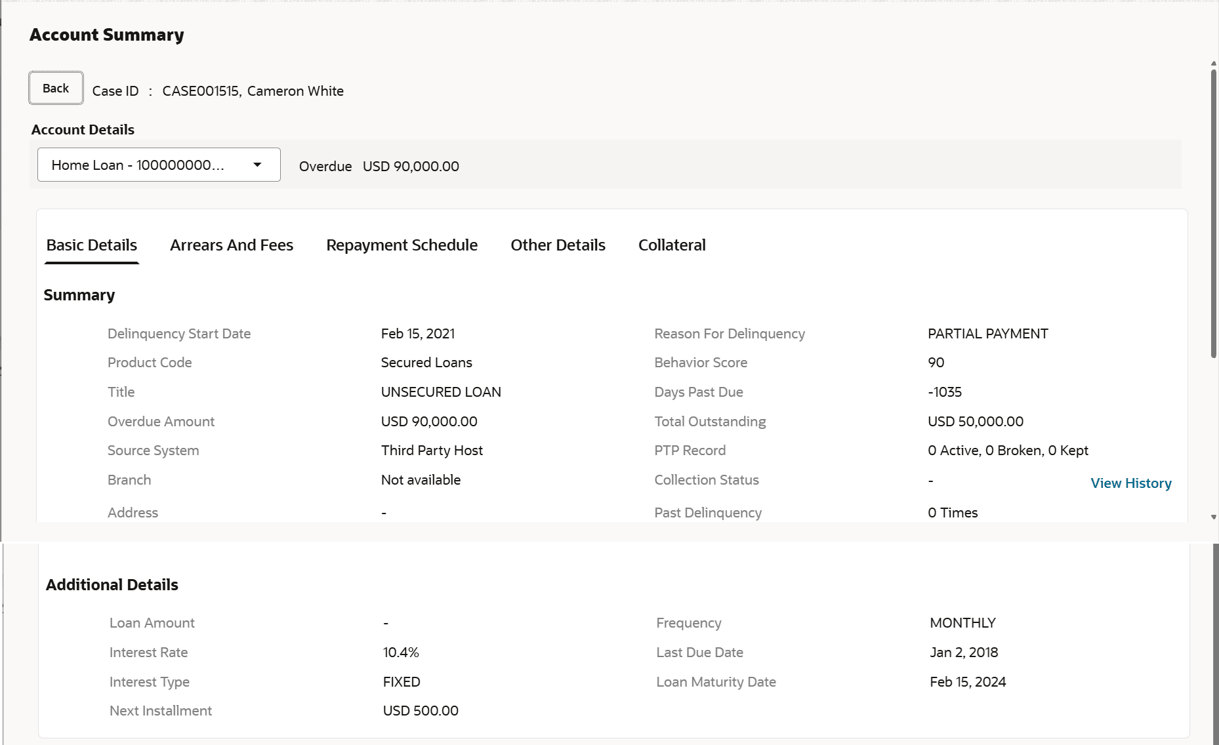
Task: Click the Loan Amount label
Action: click(152, 623)
